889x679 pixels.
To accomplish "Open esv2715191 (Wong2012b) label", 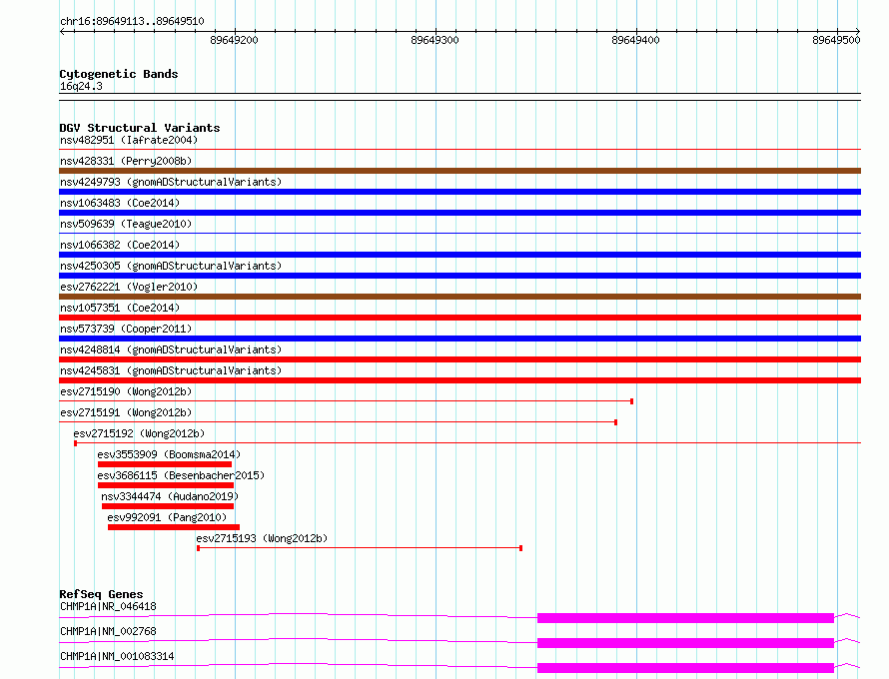I will 126,412.
